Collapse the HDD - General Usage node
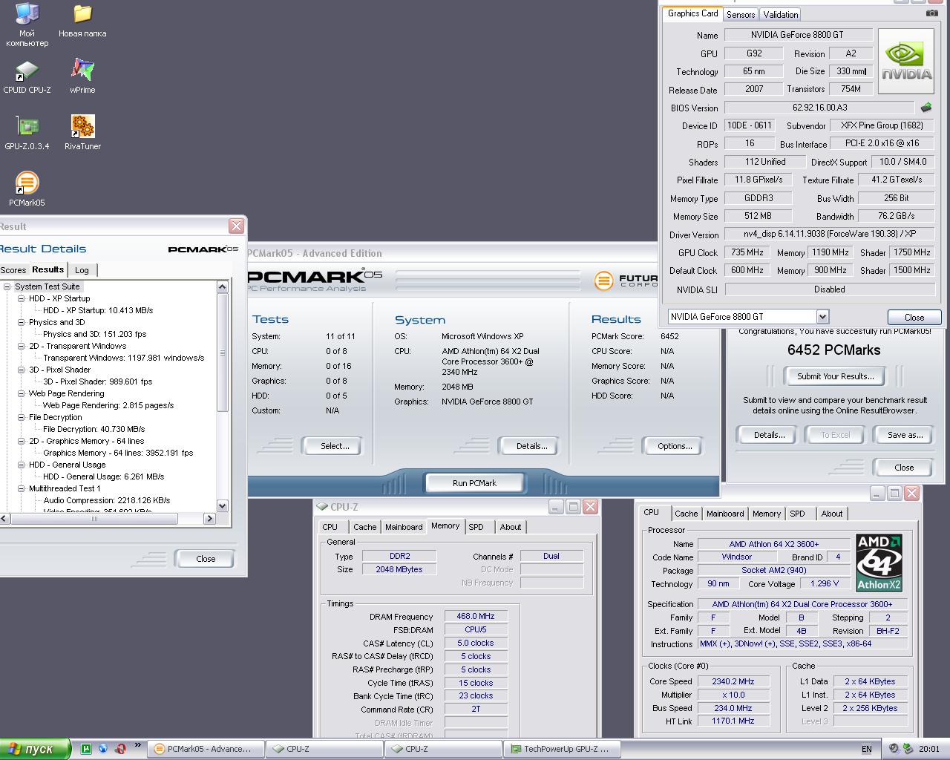The height and width of the screenshot is (760, 950). click(22, 465)
